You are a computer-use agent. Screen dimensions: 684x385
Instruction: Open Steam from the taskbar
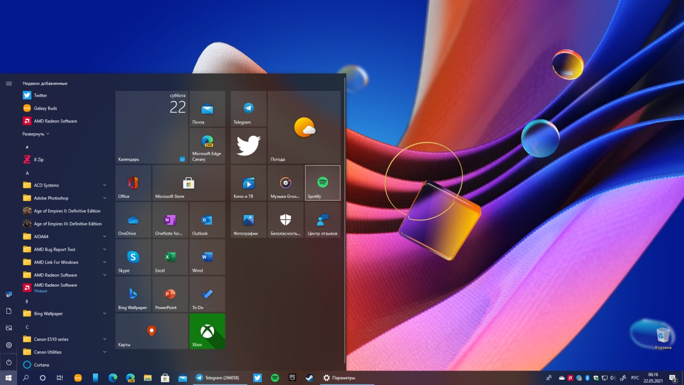click(309, 378)
